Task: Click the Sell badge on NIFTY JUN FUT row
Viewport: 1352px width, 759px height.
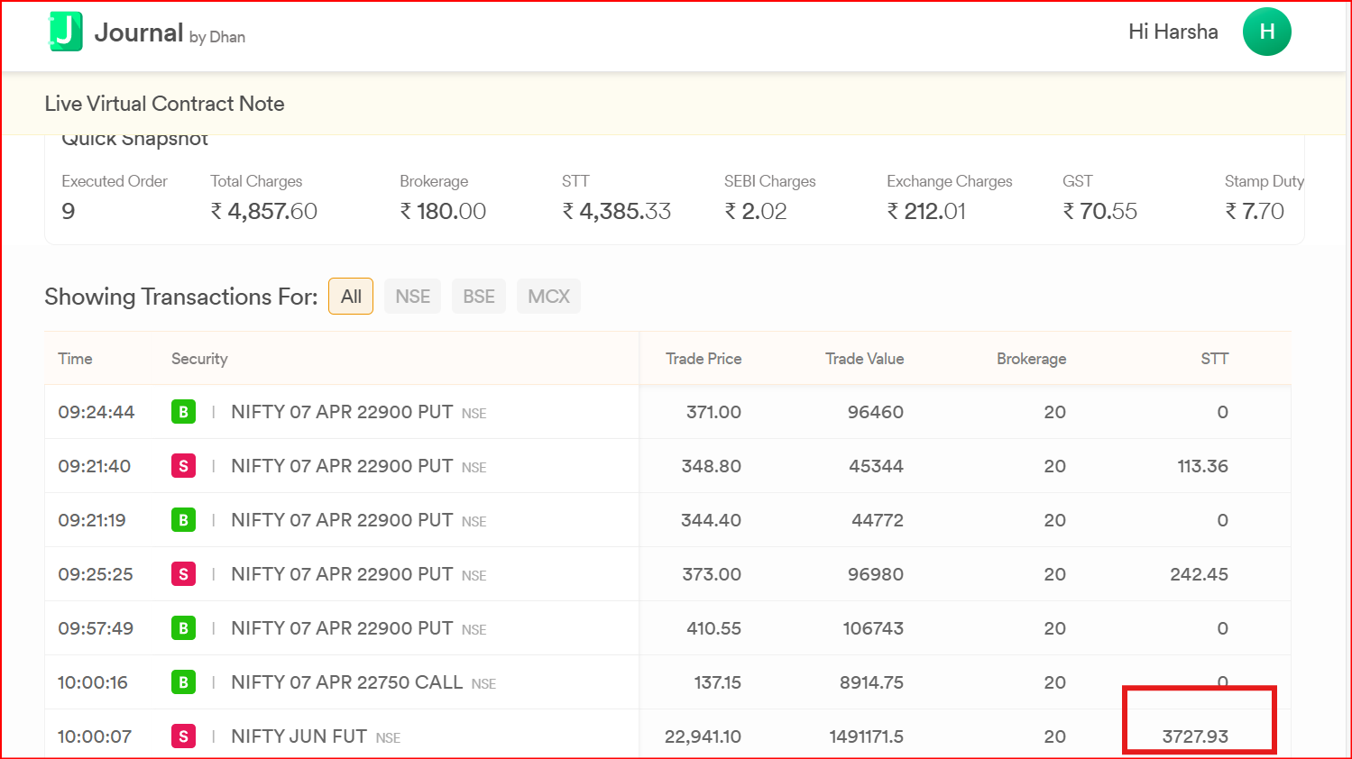Action: pos(183,736)
